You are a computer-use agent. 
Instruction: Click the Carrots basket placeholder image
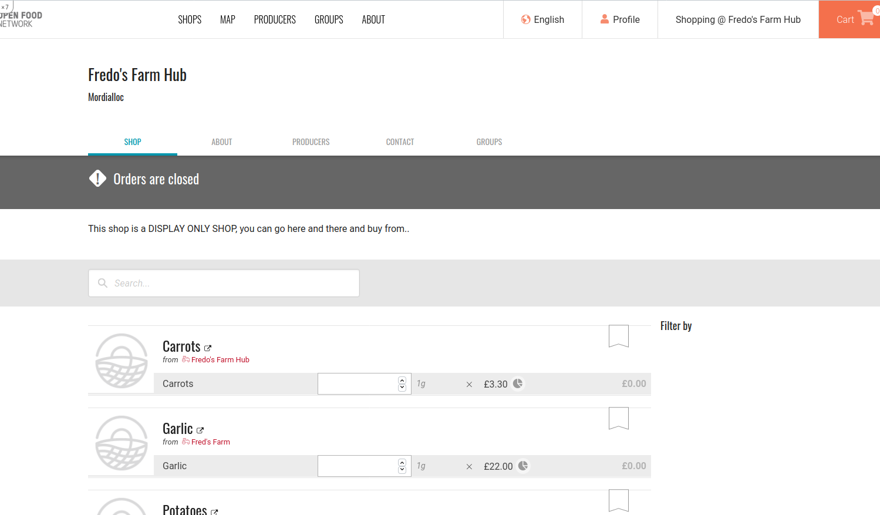[122, 361]
